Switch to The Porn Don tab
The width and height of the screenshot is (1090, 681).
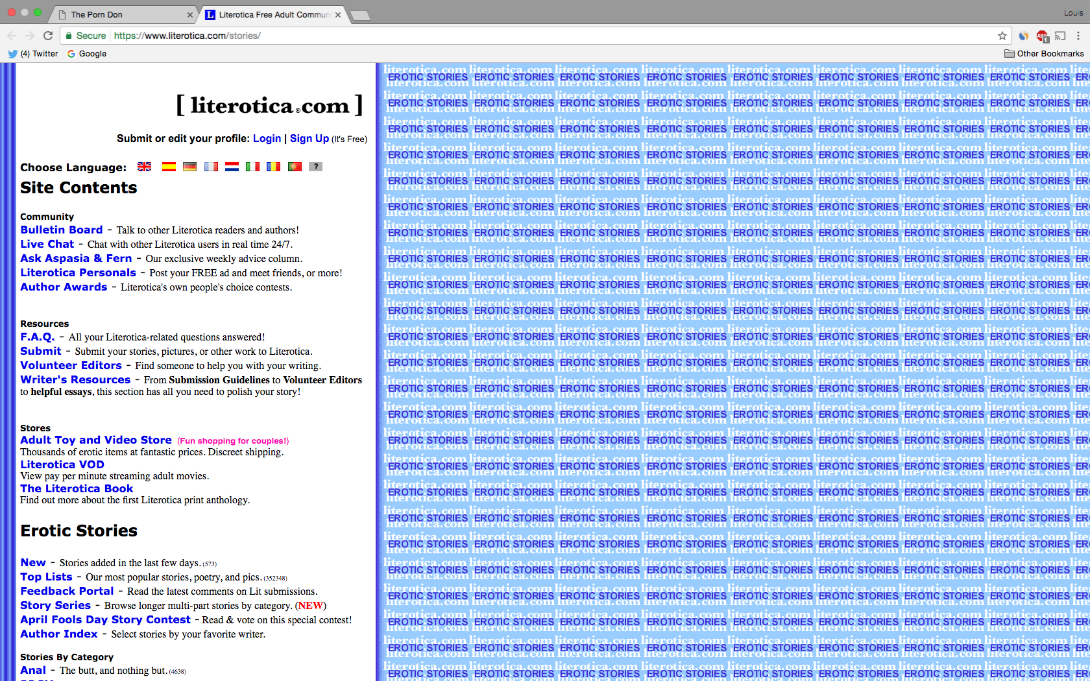coord(123,14)
